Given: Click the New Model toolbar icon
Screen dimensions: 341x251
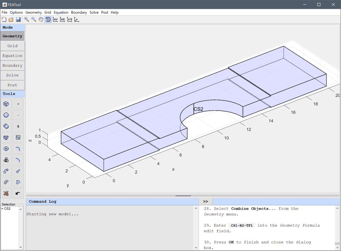Looking at the screenshot, I should 4,20.
